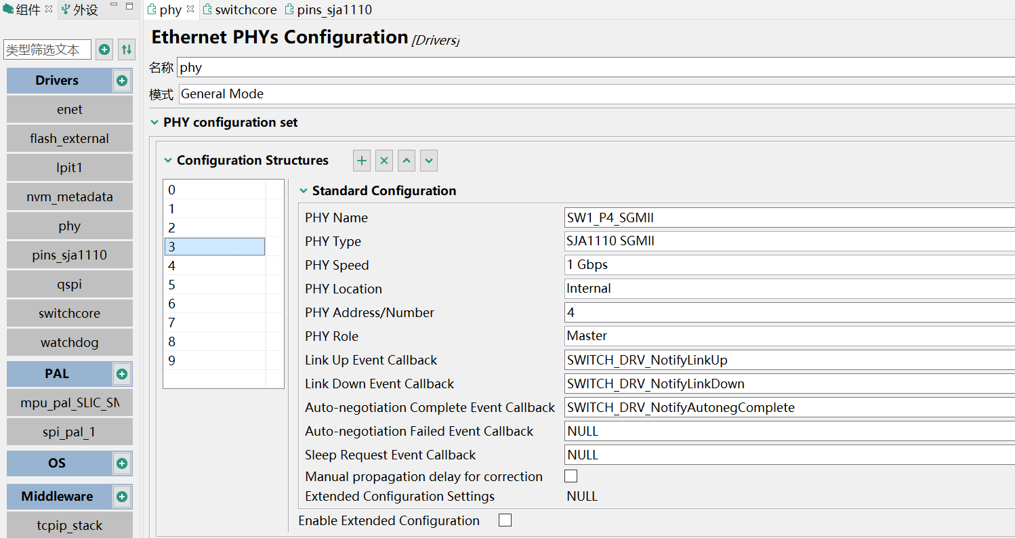Enable Extended Configuration checkbox

tap(504, 520)
